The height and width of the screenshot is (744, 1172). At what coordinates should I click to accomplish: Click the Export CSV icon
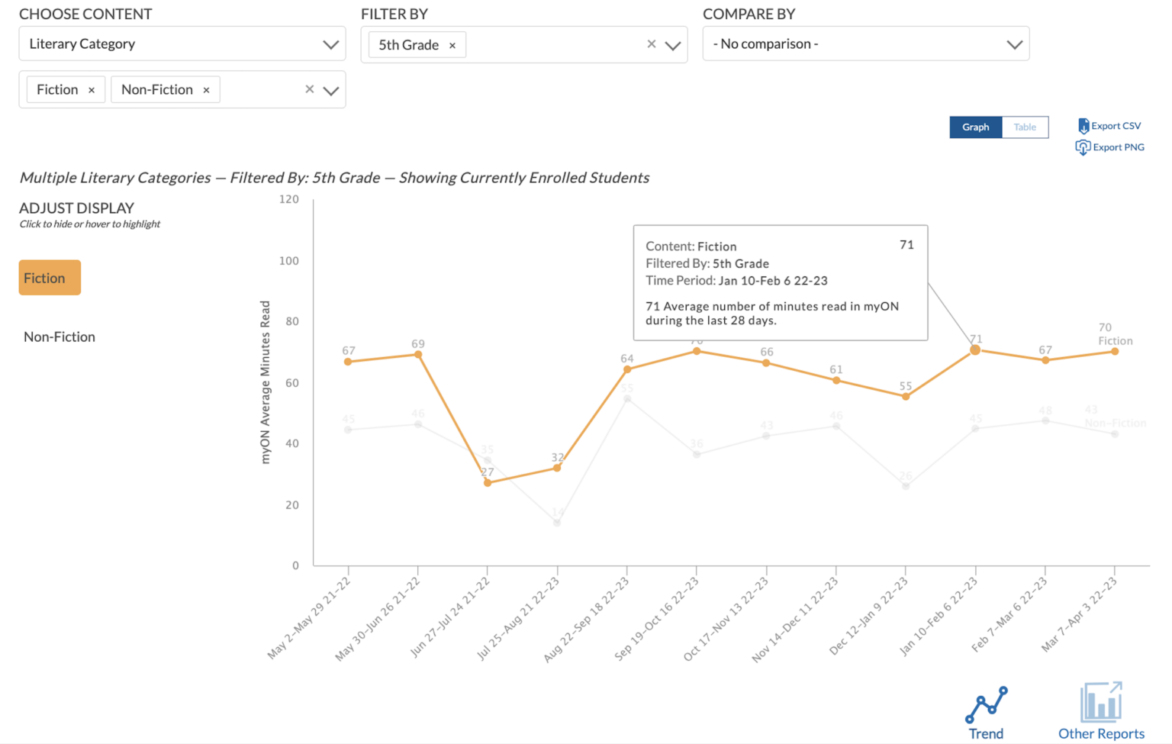pos(1084,126)
